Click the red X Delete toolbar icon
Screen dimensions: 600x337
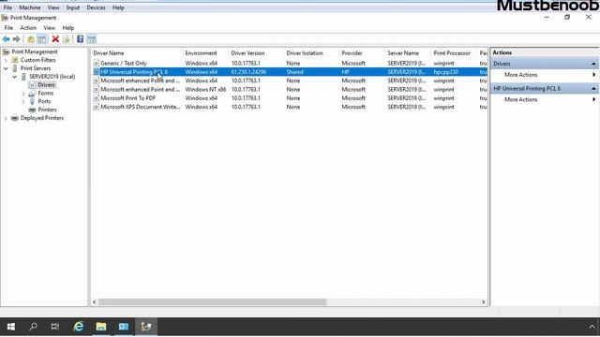[x=55, y=39]
